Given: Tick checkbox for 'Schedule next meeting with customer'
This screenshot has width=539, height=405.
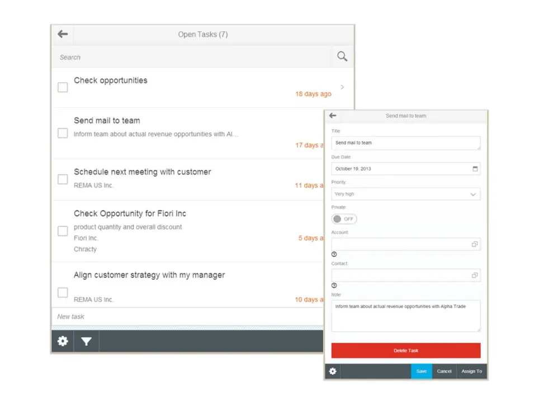Looking at the screenshot, I should click(63, 179).
